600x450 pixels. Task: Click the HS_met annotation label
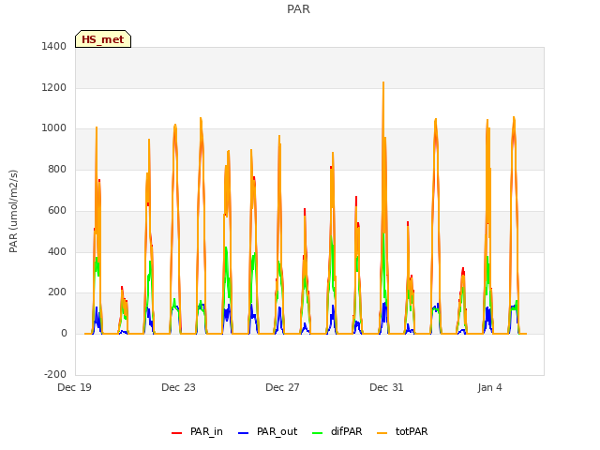(103, 39)
